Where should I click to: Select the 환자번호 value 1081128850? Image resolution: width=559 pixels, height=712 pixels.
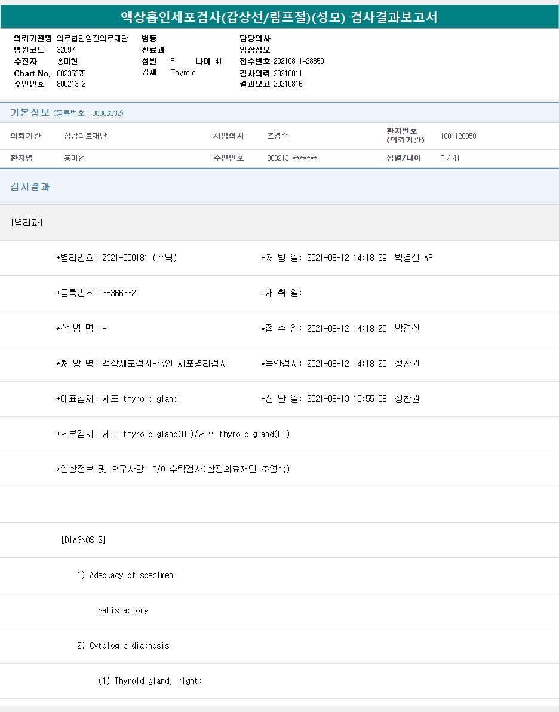(458, 136)
